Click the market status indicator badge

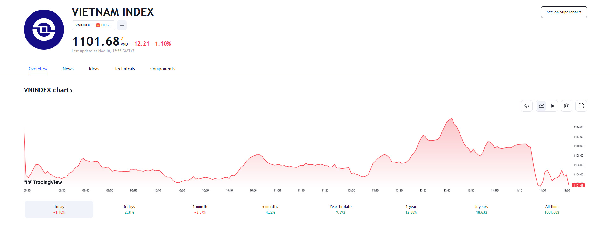point(122,25)
